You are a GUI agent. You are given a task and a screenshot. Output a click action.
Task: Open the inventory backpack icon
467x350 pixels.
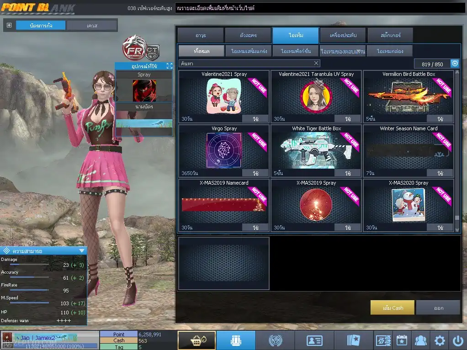coord(236,340)
